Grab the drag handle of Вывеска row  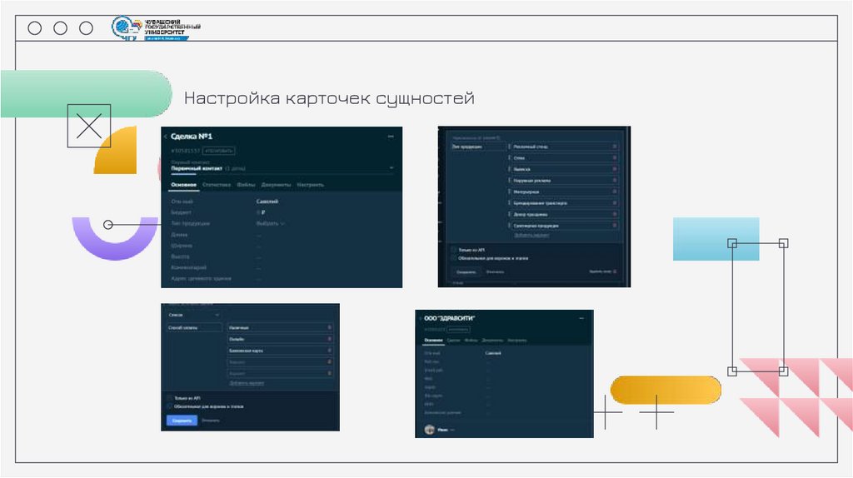(510, 169)
